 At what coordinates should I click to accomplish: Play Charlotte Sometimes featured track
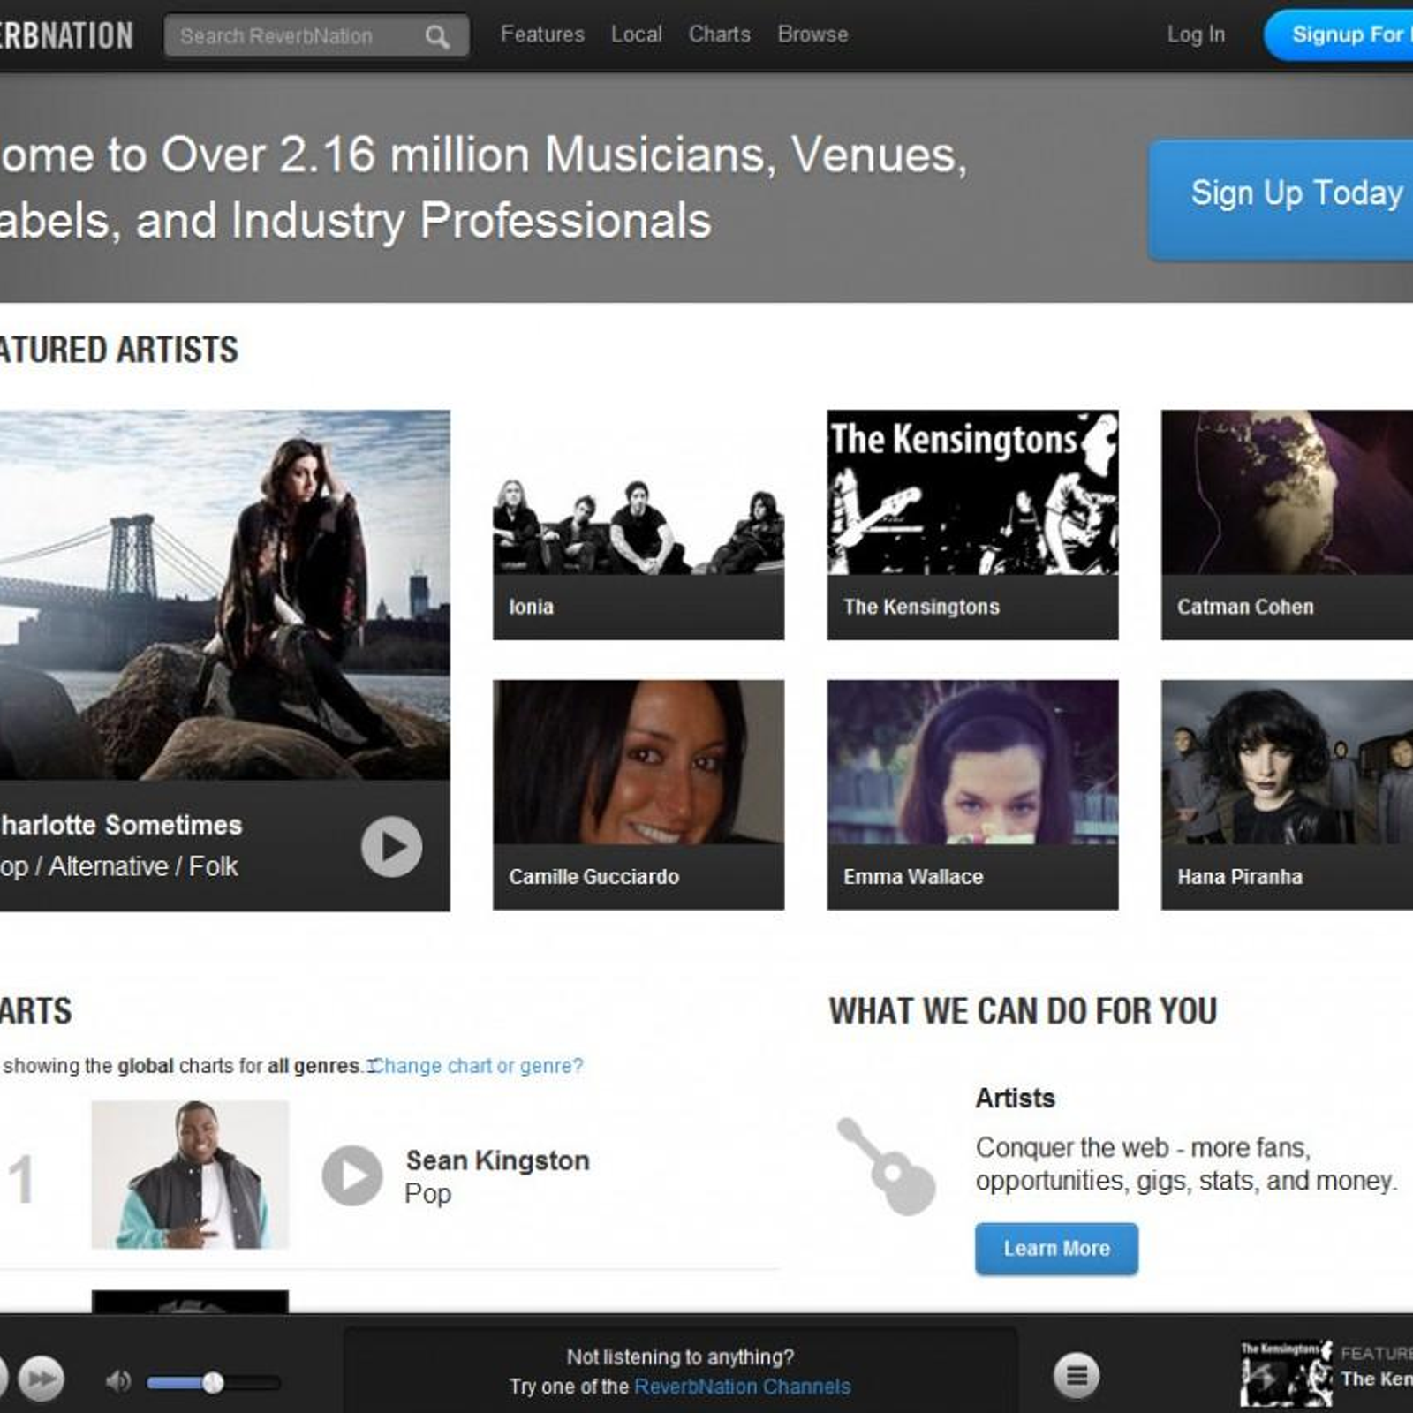(391, 846)
